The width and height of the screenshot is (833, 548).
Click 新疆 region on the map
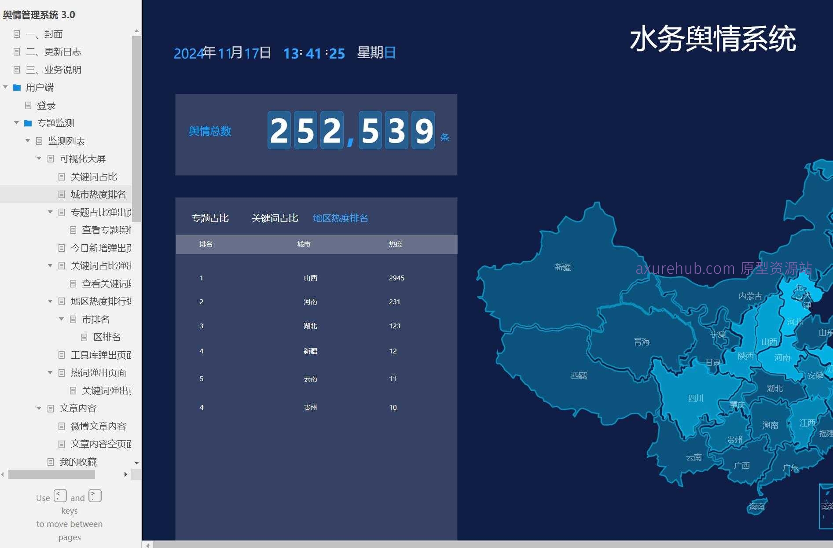562,267
